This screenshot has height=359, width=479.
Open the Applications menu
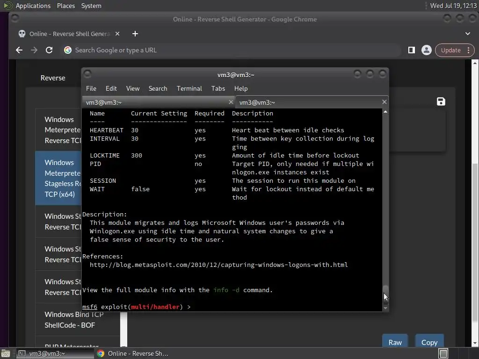click(33, 6)
